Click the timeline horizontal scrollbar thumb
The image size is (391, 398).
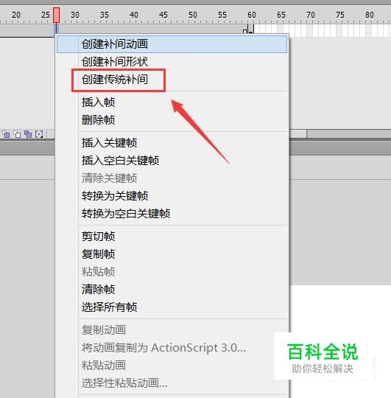[298, 133]
